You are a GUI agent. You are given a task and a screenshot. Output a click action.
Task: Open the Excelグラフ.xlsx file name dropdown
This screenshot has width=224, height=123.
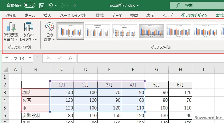138,6
